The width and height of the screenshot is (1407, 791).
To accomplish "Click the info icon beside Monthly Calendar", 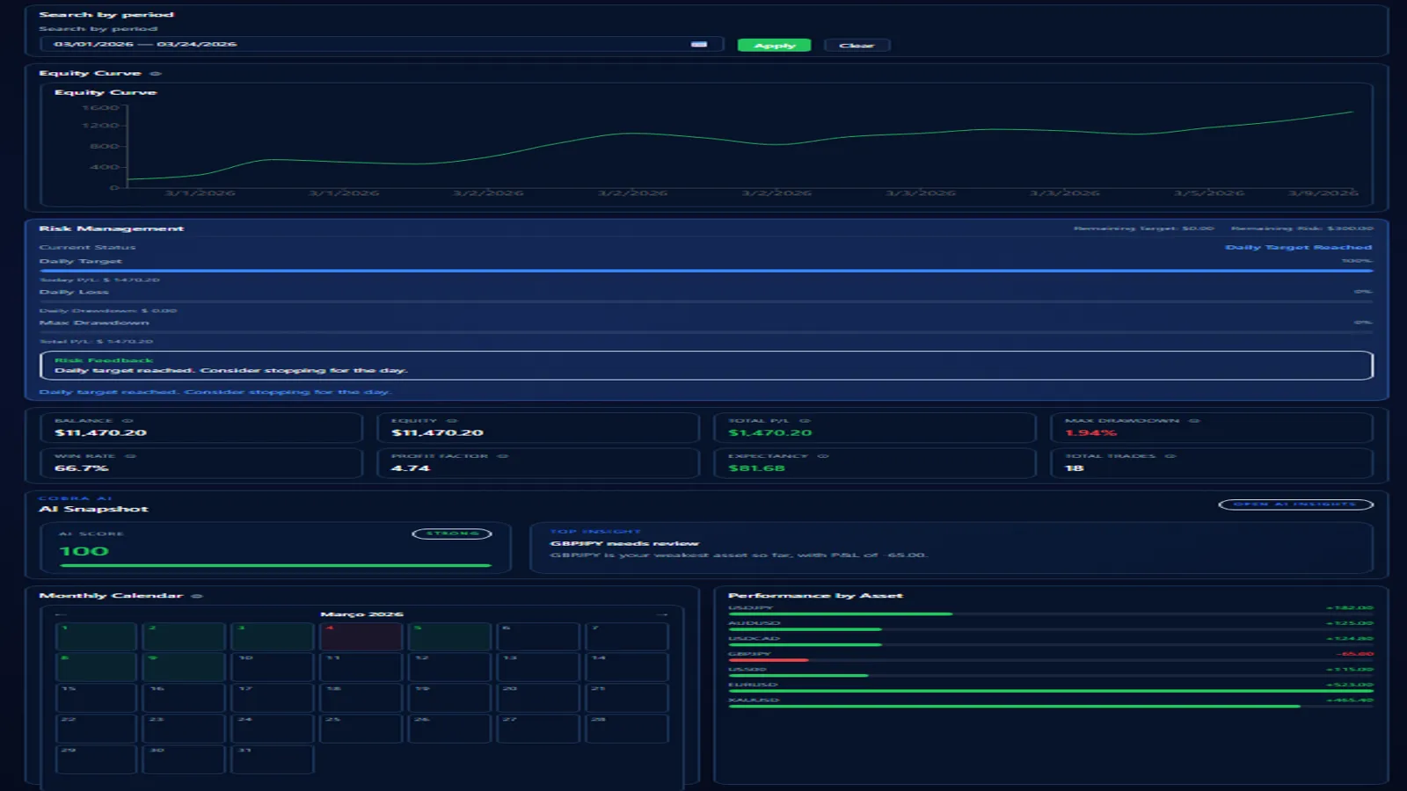I will pos(197,595).
